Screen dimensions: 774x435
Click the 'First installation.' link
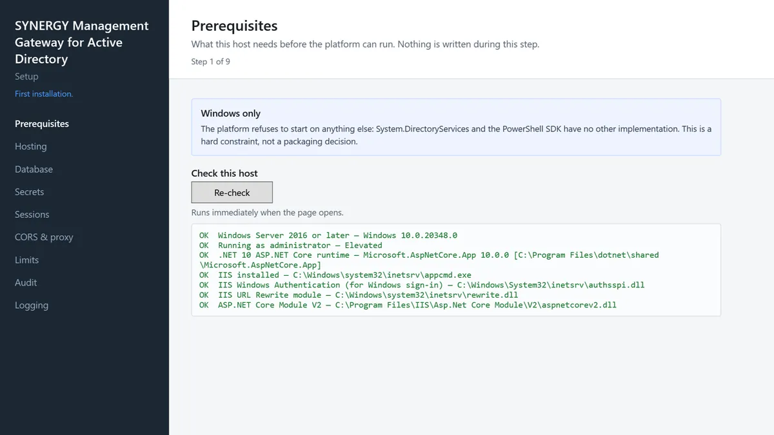(x=44, y=94)
